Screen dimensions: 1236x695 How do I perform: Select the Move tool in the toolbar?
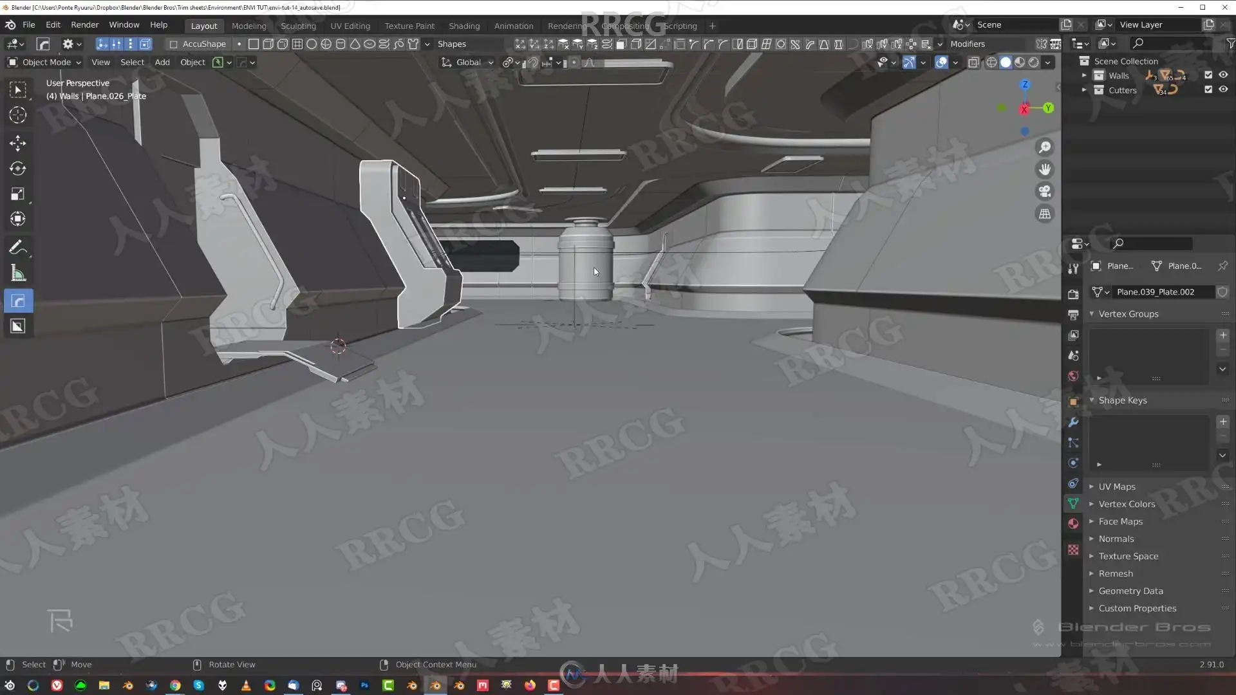[17, 142]
